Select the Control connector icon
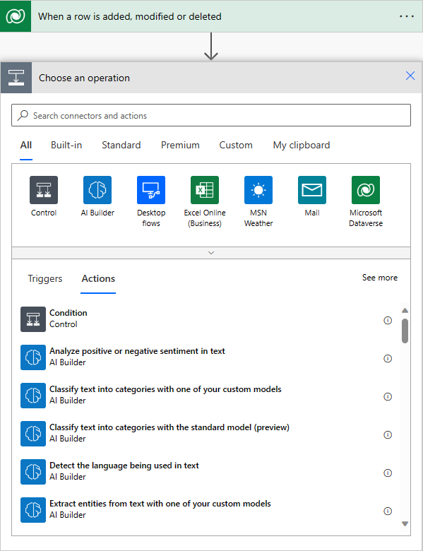Viewport: 423px width, 551px height. [44, 190]
